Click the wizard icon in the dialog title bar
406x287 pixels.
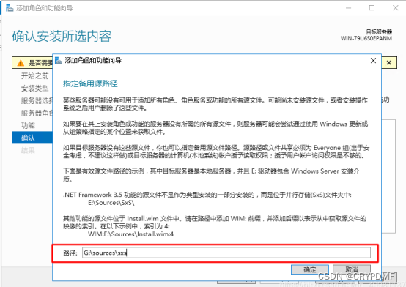click(x=59, y=61)
